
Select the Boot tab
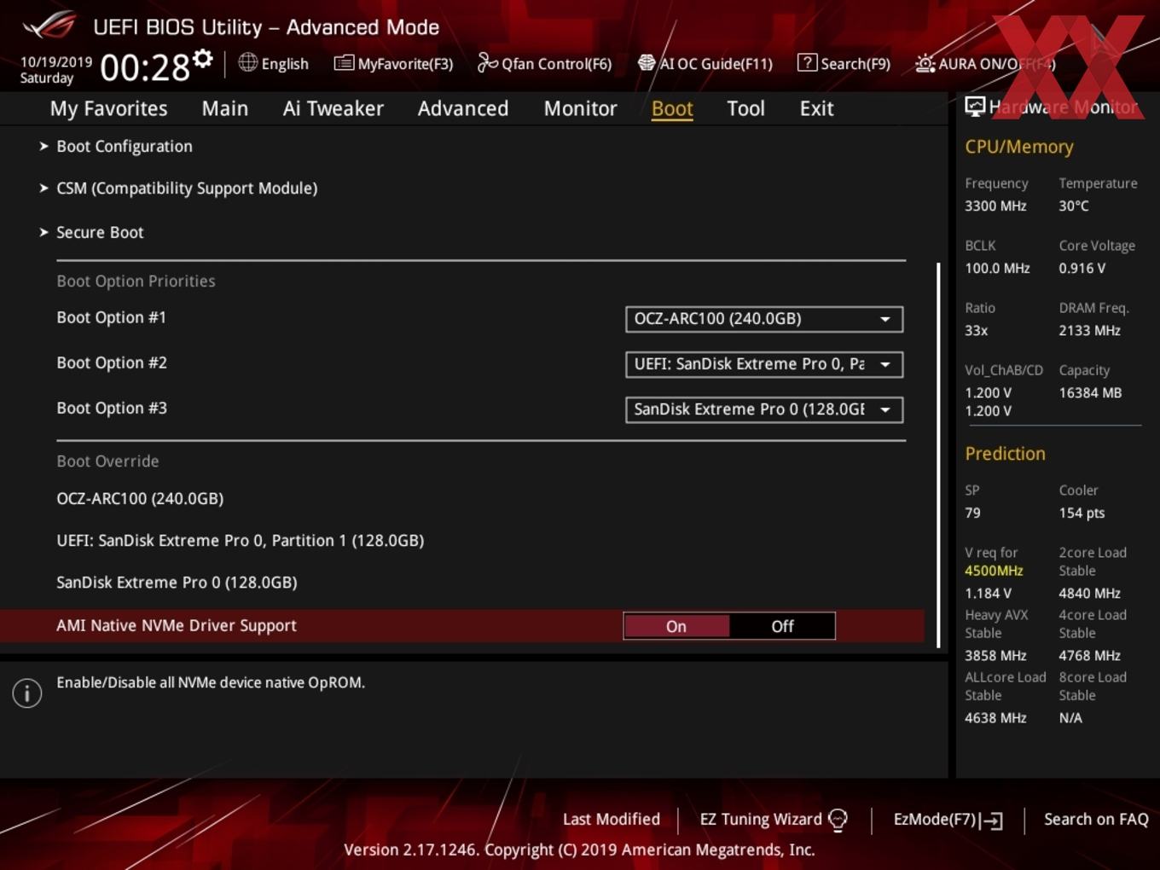tap(672, 109)
